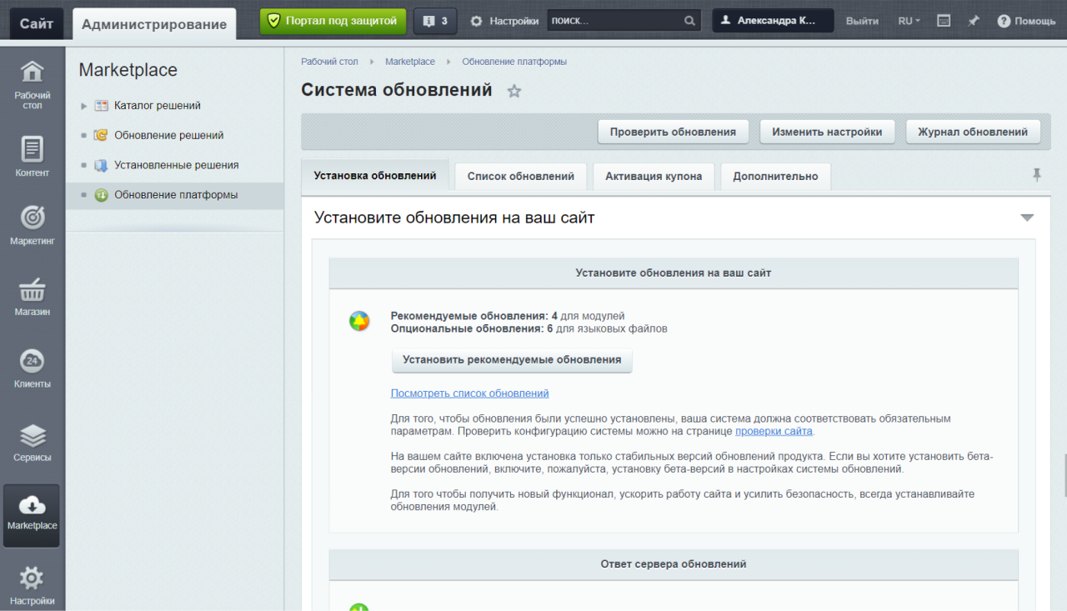
Task: Add page to favorites with star icon
Action: click(514, 91)
